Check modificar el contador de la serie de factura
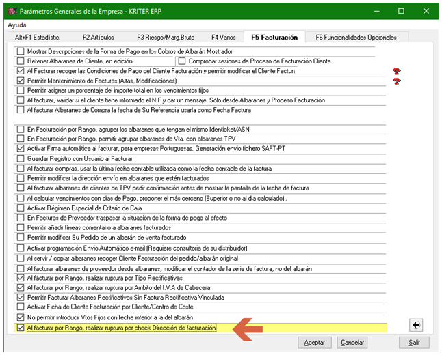The width and height of the screenshot is (442, 355). click(21, 269)
